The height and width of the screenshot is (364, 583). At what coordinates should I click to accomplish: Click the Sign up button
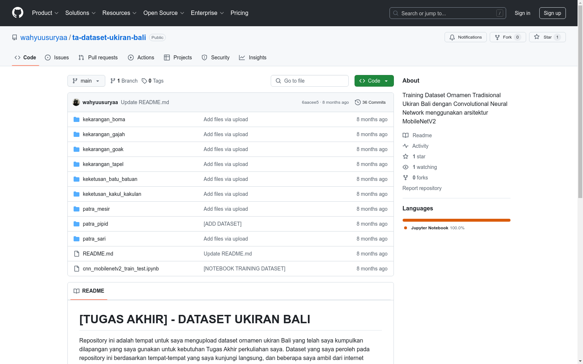pos(552,13)
